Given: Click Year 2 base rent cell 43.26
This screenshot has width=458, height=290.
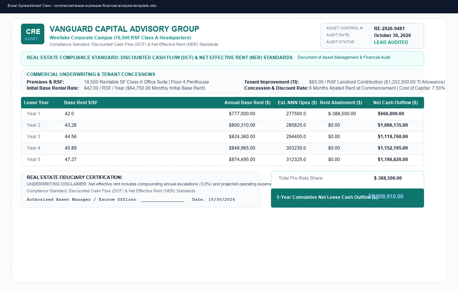Looking at the screenshot, I should coord(71,125).
